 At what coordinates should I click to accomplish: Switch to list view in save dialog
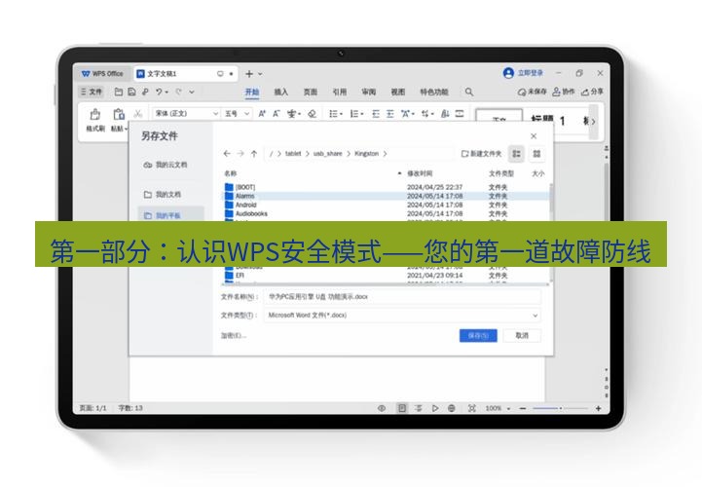point(516,154)
